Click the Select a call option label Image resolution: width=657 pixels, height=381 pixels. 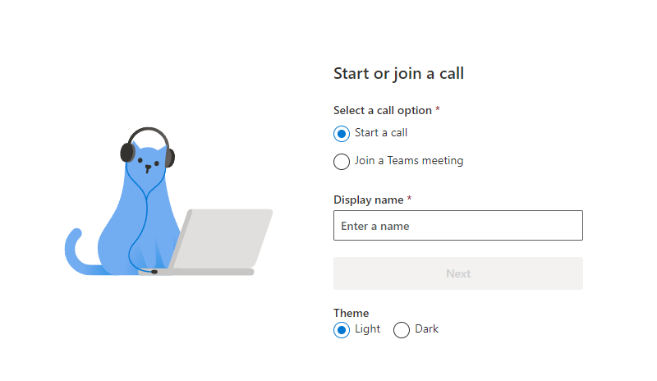pos(383,110)
